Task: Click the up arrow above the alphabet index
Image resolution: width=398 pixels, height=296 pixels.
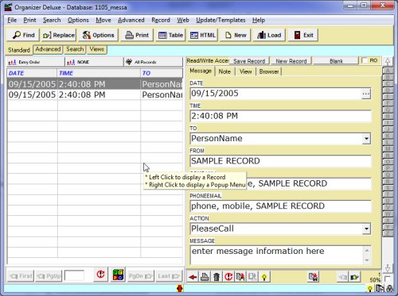Action: (x=388, y=62)
